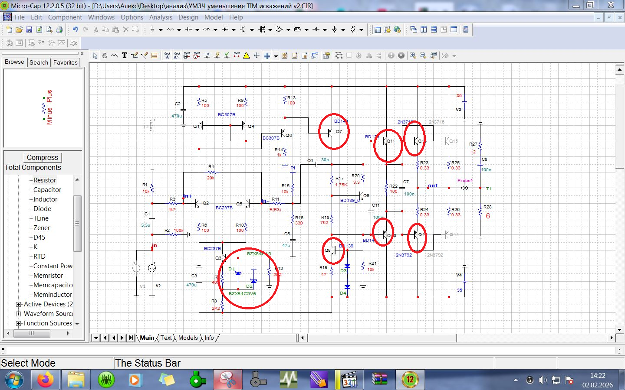This screenshot has width=625, height=390.
Task: Zoom out on the schematic
Action: tap(423, 55)
